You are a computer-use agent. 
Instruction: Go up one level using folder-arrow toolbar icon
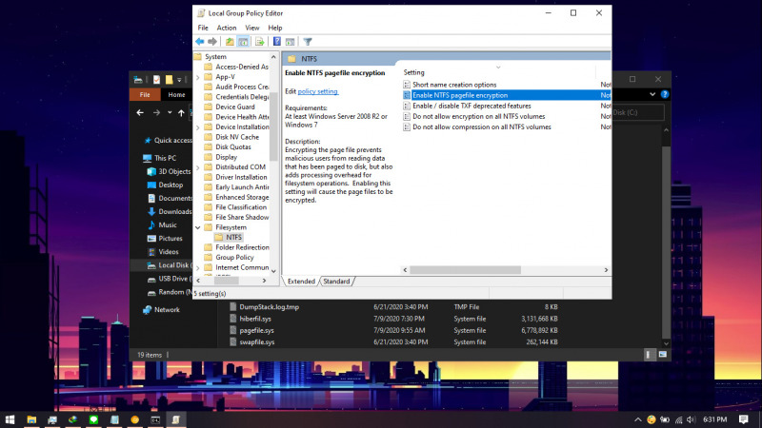[230, 42]
